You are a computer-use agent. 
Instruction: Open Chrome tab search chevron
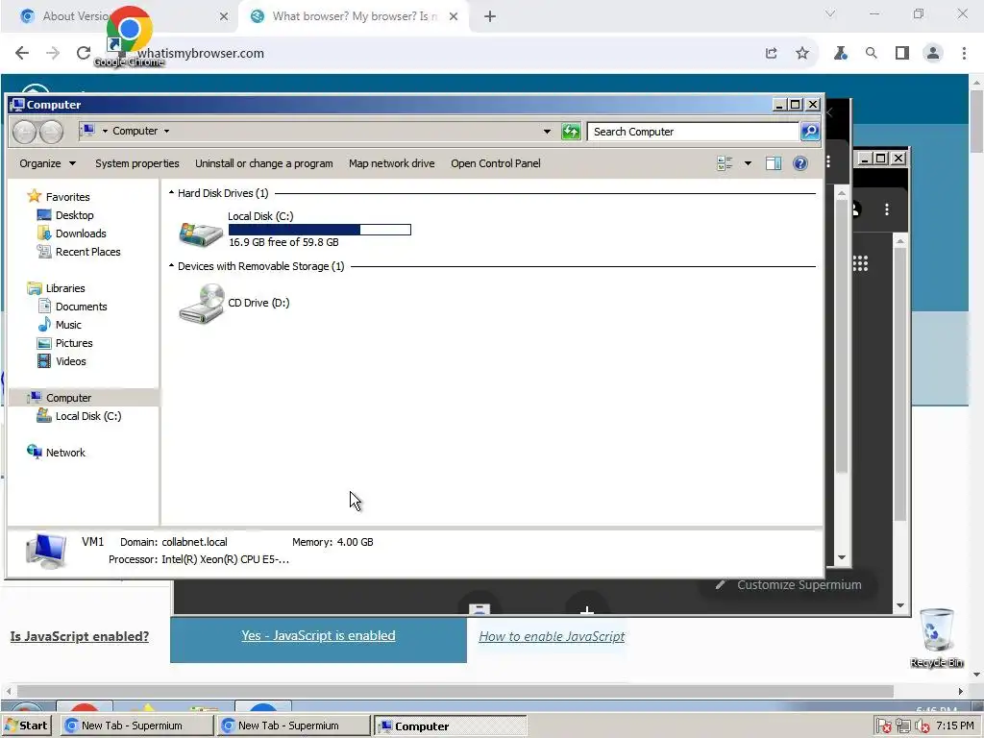(830, 13)
